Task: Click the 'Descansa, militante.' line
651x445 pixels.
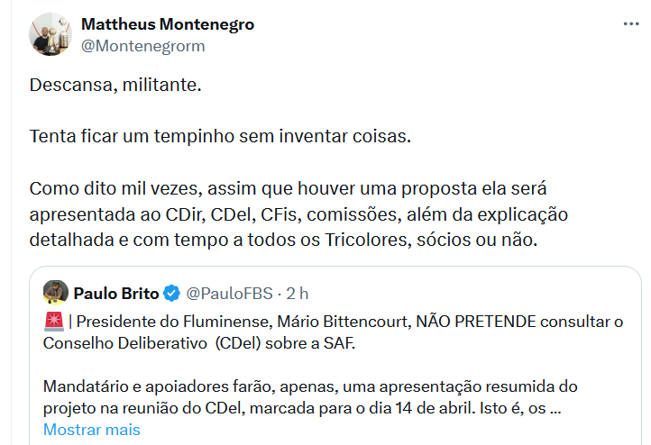Action: tap(115, 85)
